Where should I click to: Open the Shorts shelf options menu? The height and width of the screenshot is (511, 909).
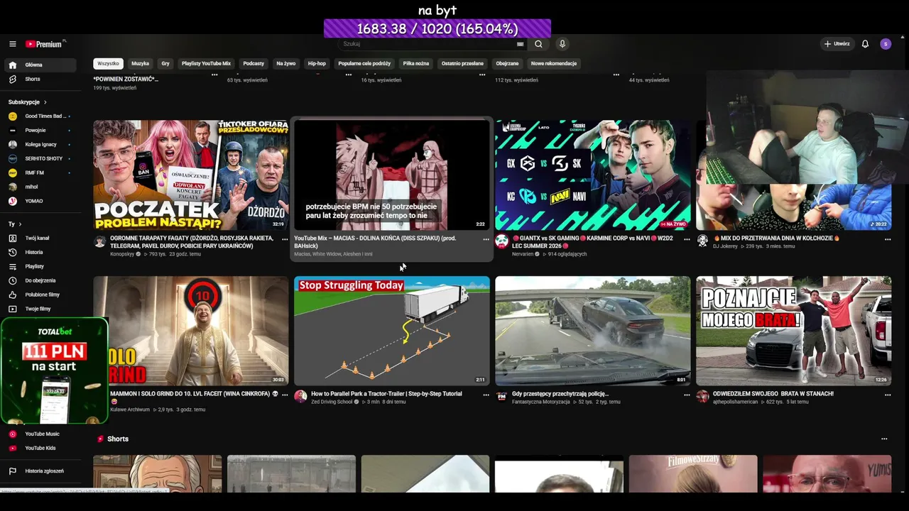[884, 439]
